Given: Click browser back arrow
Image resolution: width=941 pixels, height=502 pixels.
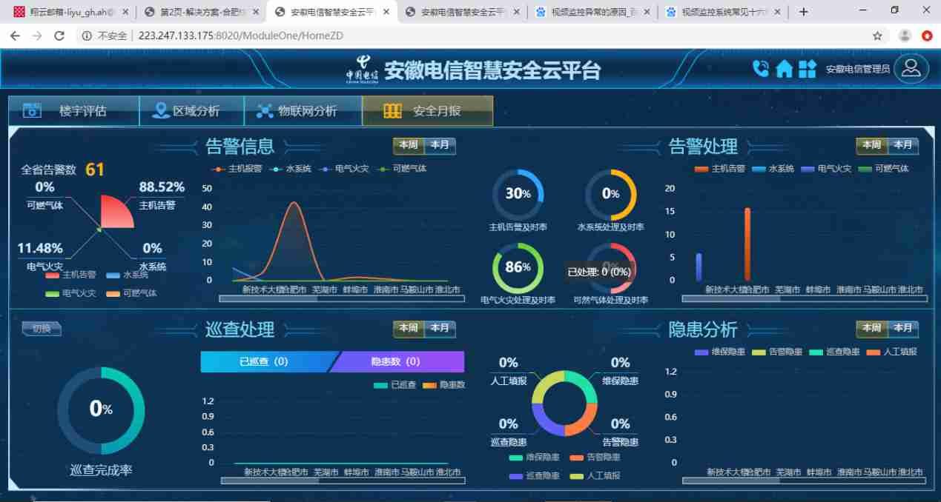Looking at the screenshot, I should click(x=16, y=36).
